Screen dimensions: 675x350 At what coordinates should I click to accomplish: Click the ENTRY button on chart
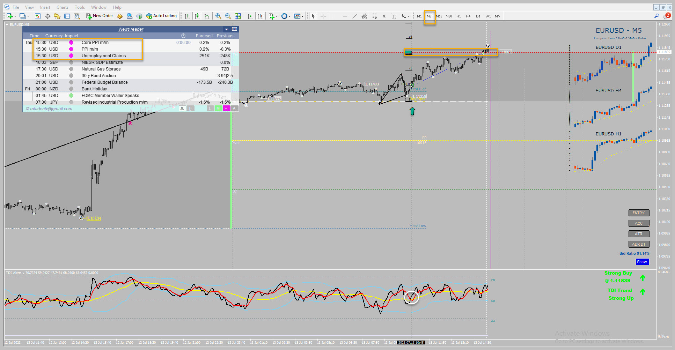click(639, 213)
